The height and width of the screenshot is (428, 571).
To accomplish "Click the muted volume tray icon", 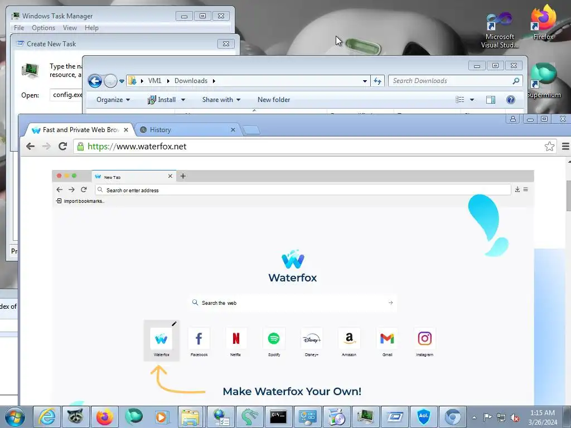I will coord(515,417).
